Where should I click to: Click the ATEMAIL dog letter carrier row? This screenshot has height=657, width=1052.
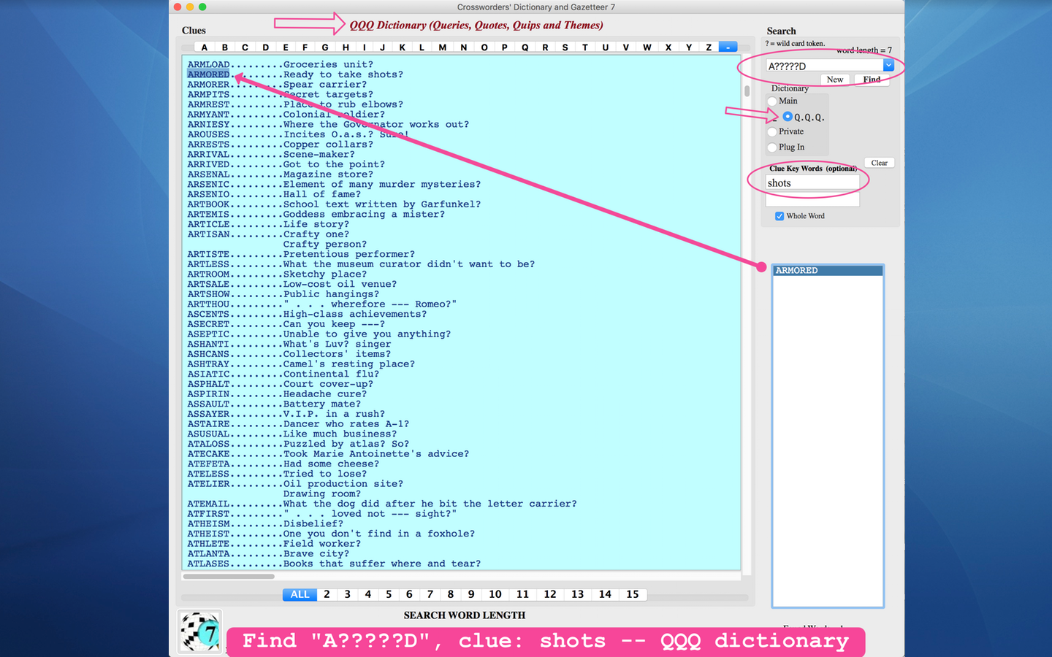point(382,504)
